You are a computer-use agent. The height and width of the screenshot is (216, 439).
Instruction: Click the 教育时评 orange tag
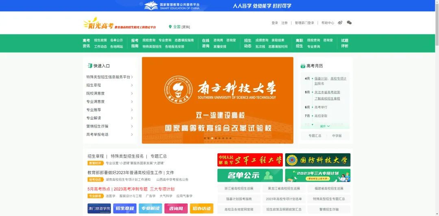click(96, 163)
